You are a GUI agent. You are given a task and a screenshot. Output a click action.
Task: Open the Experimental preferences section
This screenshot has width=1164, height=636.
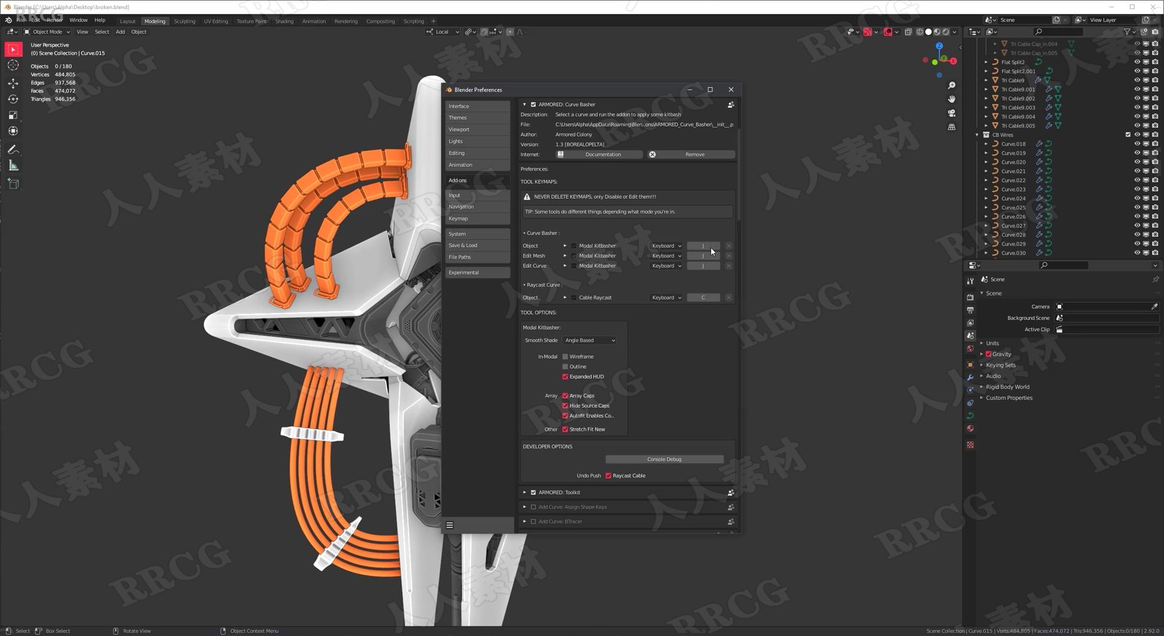(478, 273)
